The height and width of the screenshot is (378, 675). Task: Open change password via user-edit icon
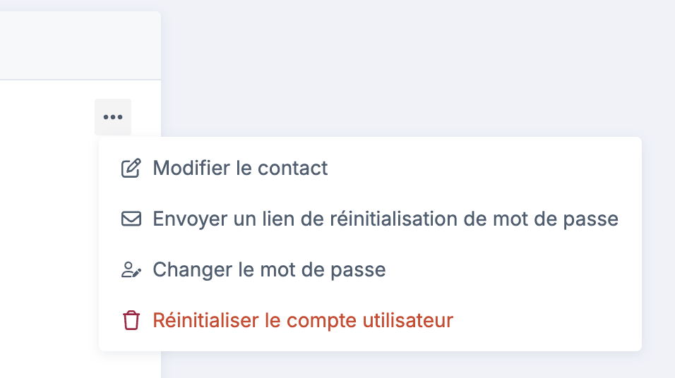click(x=131, y=270)
